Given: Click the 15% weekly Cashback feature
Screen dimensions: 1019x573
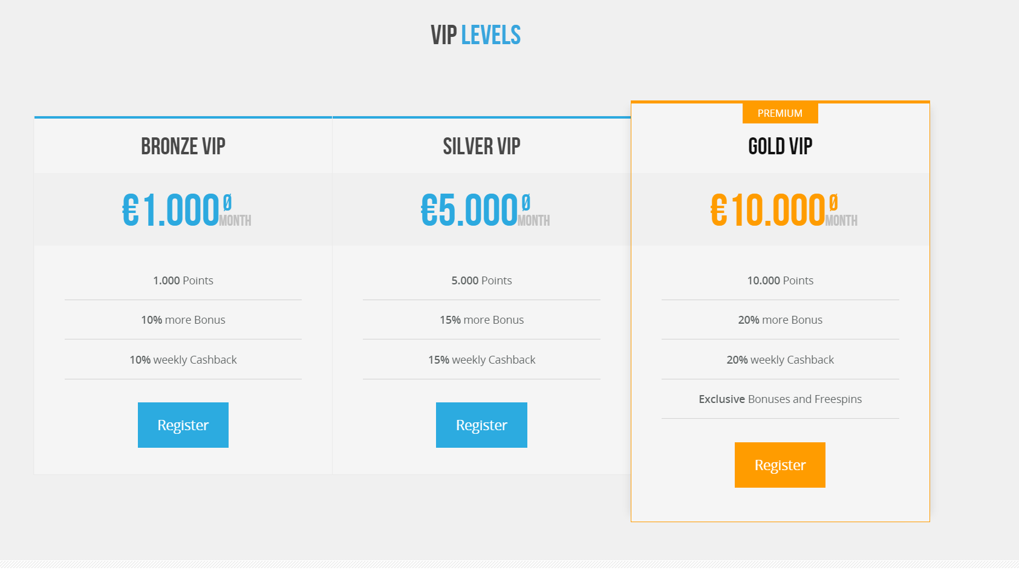Looking at the screenshot, I should [x=481, y=359].
